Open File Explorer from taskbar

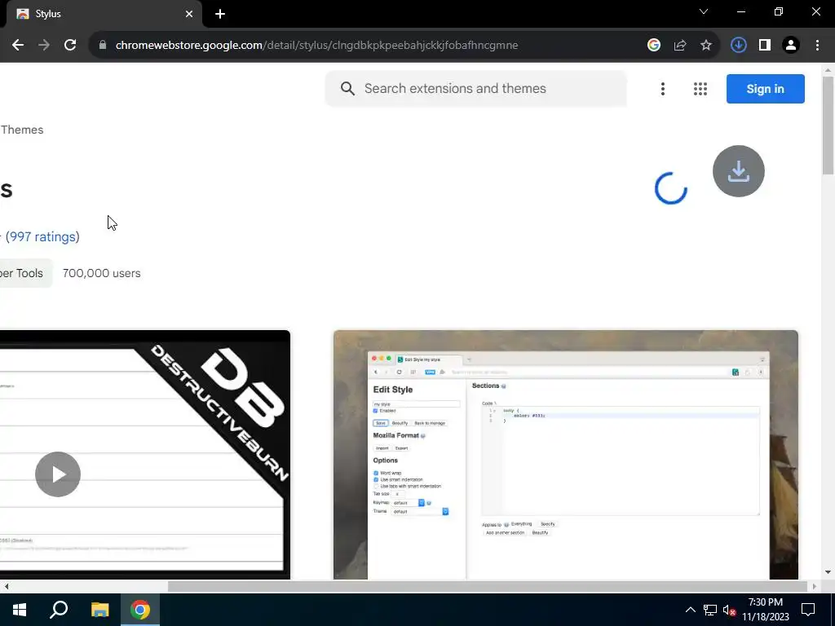(x=99, y=610)
